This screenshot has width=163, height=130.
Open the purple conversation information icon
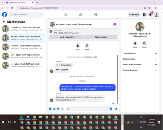point(115,24)
